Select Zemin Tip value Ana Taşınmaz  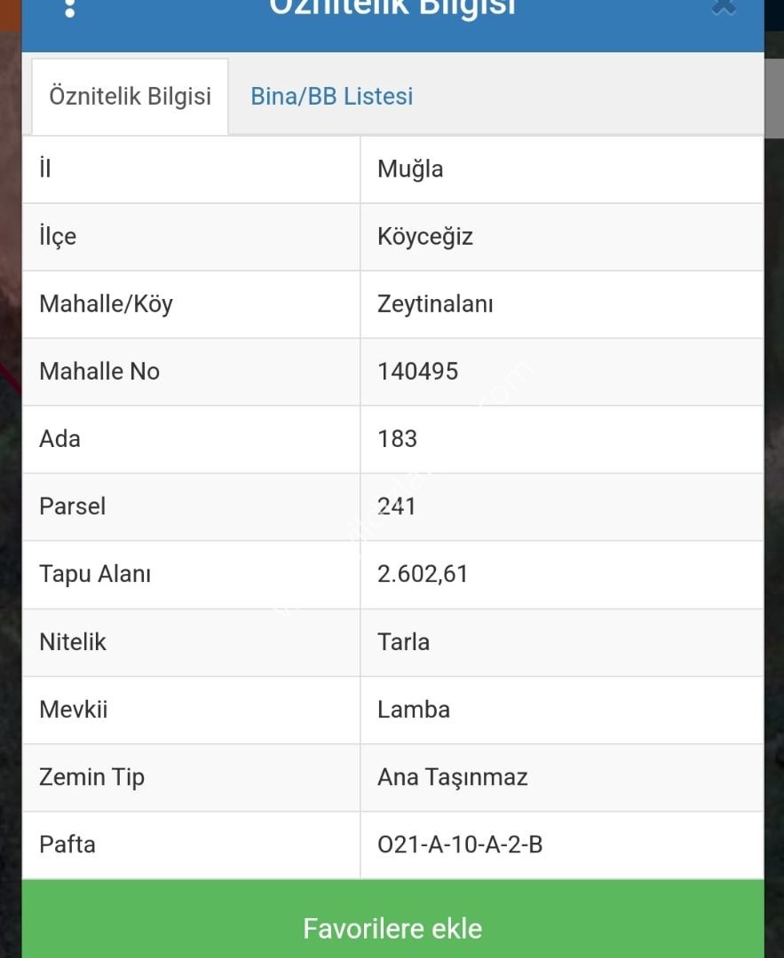pyautogui.click(x=452, y=778)
